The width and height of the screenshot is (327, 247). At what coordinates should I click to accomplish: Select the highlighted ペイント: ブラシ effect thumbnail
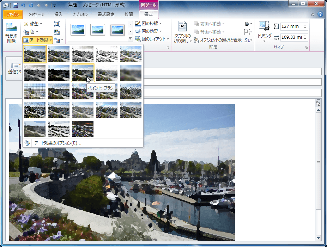coord(83,73)
